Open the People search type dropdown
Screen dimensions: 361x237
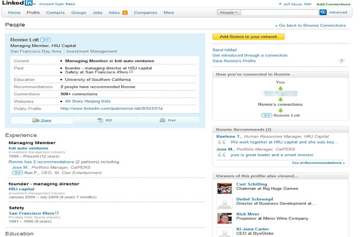click(228, 12)
